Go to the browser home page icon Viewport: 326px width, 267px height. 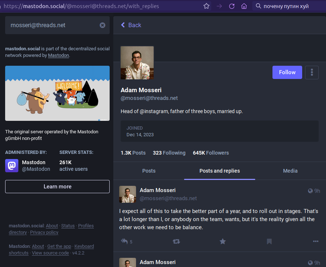pyautogui.click(x=244, y=6)
